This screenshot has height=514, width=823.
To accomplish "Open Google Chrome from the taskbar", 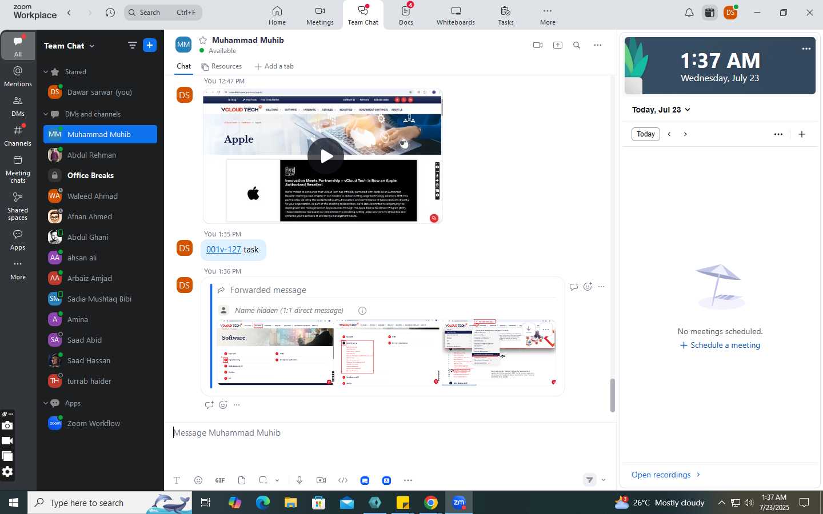I will pyautogui.click(x=431, y=503).
